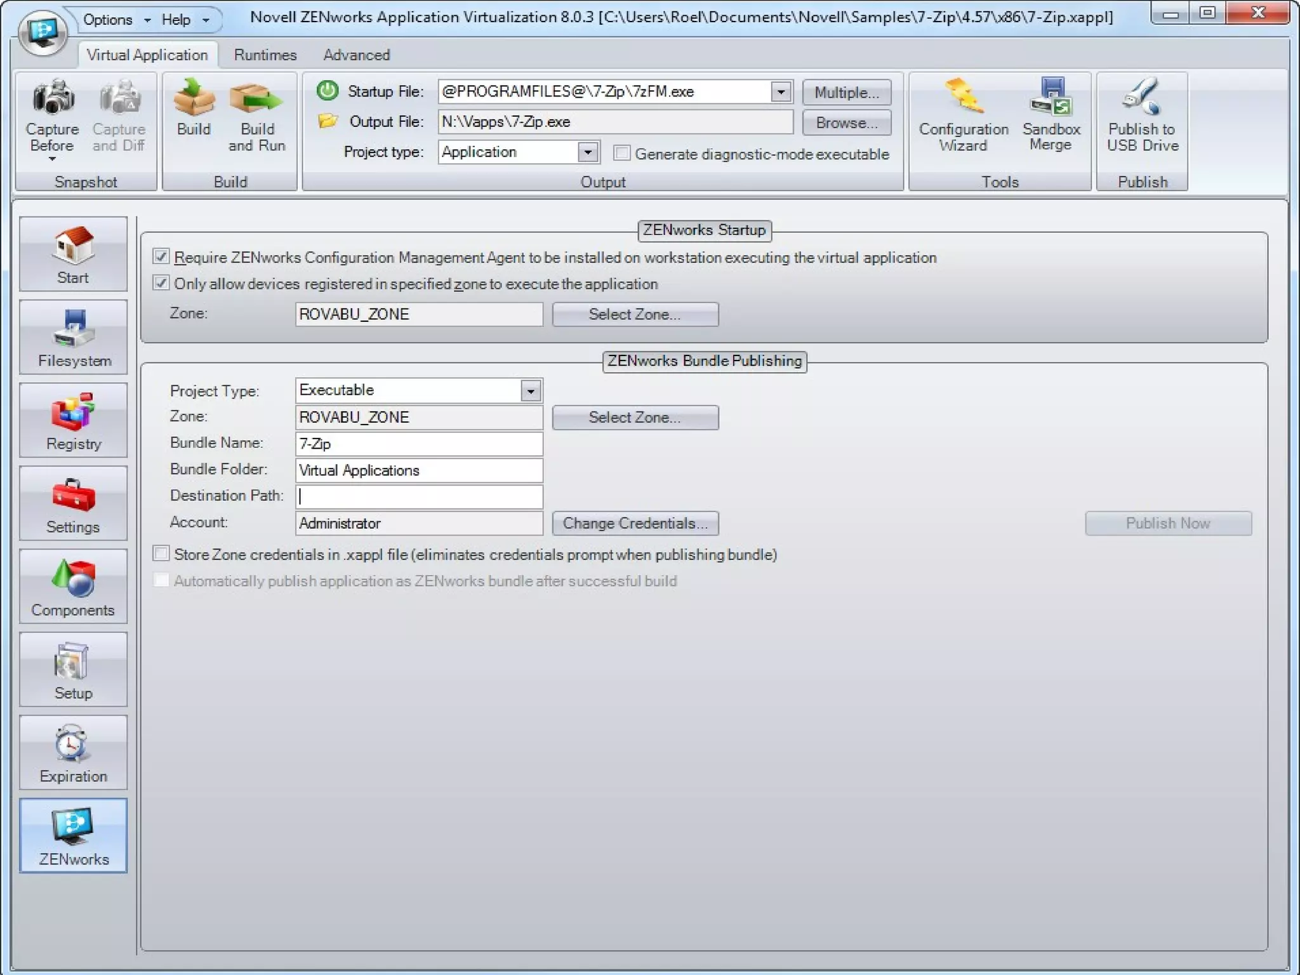Switch to the Virtual Application tab
Image resolution: width=1300 pixels, height=975 pixels.
coord(147,55)
